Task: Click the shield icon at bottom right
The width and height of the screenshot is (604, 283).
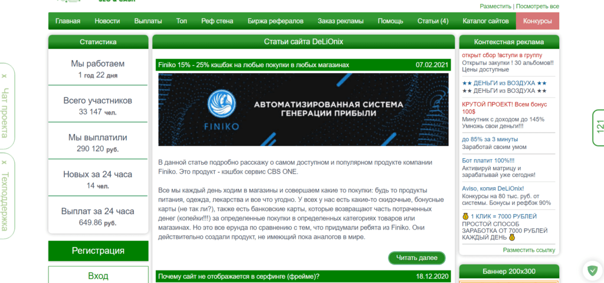Action: [592, 271]
